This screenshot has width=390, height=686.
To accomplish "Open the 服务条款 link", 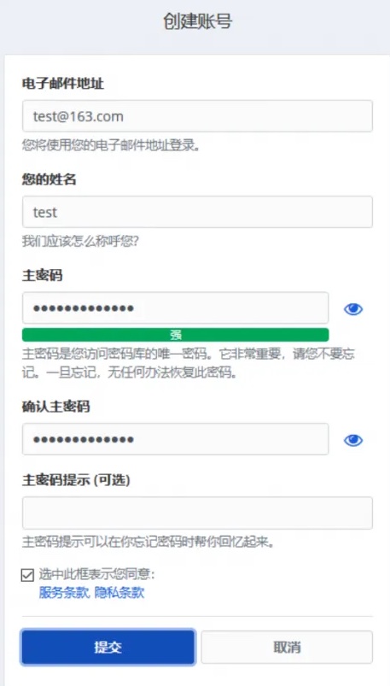I will click(64, 593).
